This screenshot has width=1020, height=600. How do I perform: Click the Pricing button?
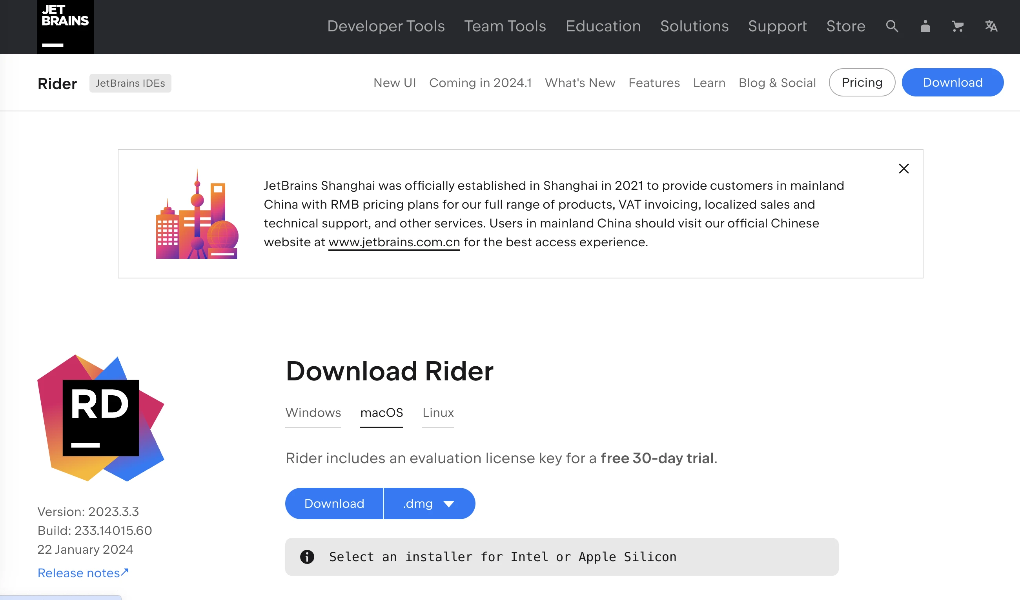(862, 82)
